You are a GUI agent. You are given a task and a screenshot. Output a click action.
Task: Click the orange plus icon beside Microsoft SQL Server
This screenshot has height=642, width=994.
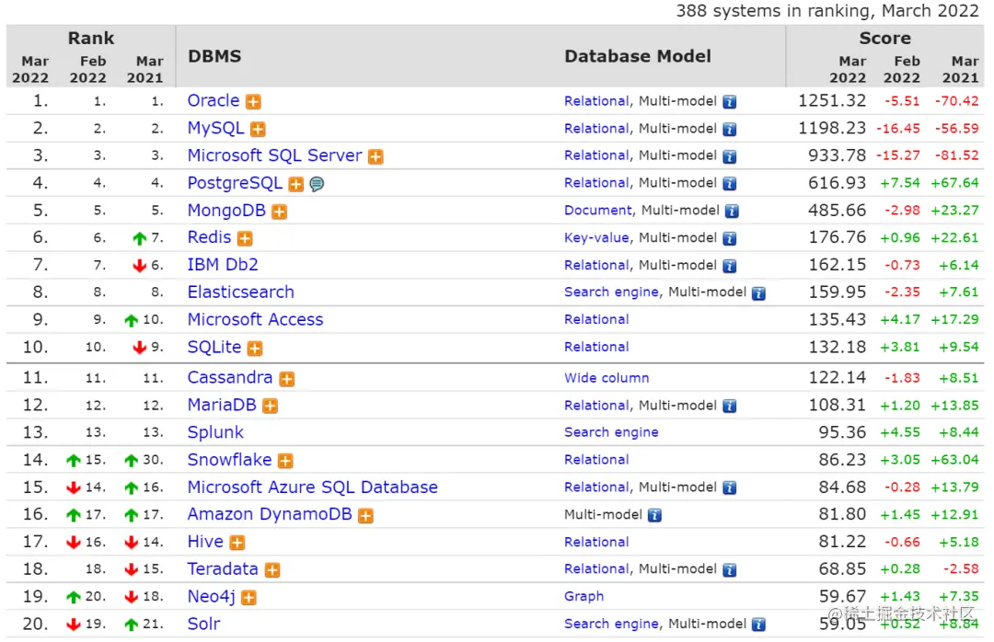point(376,157)
